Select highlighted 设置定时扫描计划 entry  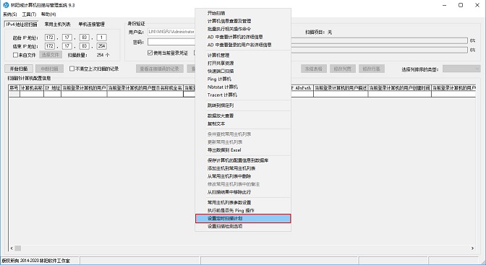coord(243,218)
